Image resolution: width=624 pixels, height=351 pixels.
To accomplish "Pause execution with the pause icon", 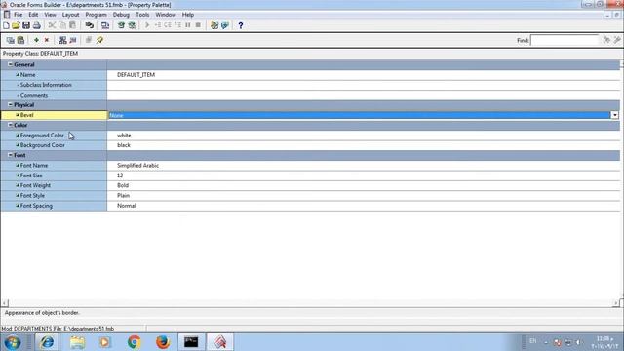I will tap(188, 25).
